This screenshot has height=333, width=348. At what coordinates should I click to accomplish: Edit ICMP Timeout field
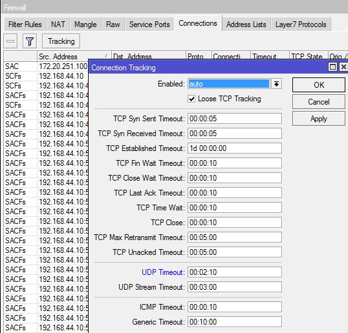[235, 307]
